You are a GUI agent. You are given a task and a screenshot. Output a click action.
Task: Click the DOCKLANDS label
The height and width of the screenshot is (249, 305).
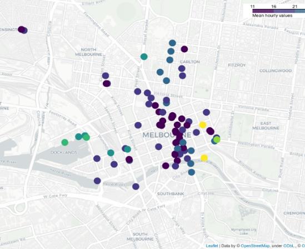tap(64, 152)
